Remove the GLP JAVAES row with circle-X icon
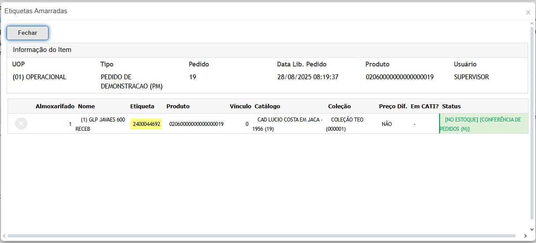 coord(21,124)
